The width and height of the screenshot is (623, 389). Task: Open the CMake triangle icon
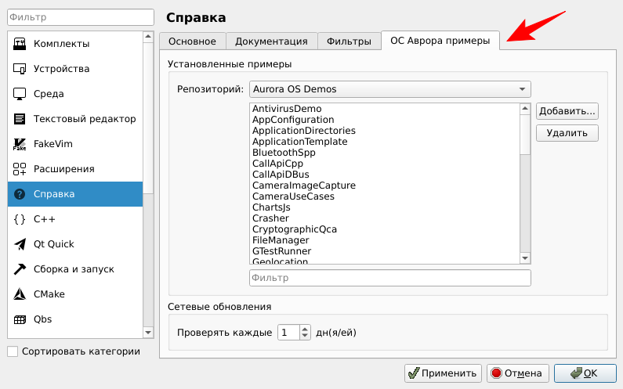20,294
